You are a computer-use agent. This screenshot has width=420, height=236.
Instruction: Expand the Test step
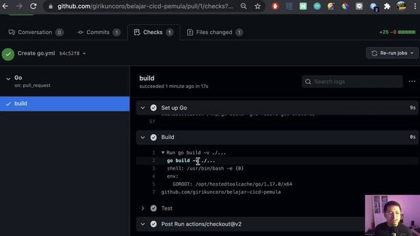[x=143, y=208]
